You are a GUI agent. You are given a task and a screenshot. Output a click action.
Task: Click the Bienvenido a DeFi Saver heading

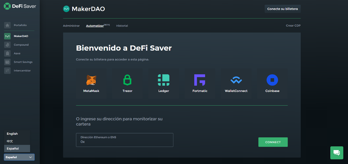pyautogui.click(x=124, y=48)
